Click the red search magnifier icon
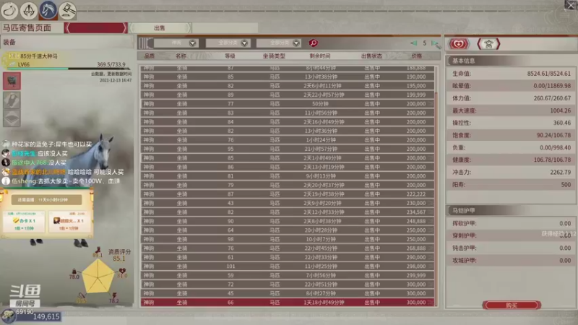 (x=314, y=43)
